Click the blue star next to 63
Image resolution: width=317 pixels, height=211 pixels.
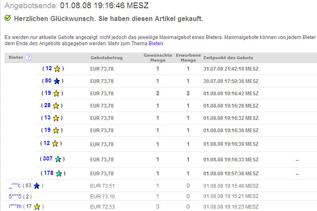[37, 186]
